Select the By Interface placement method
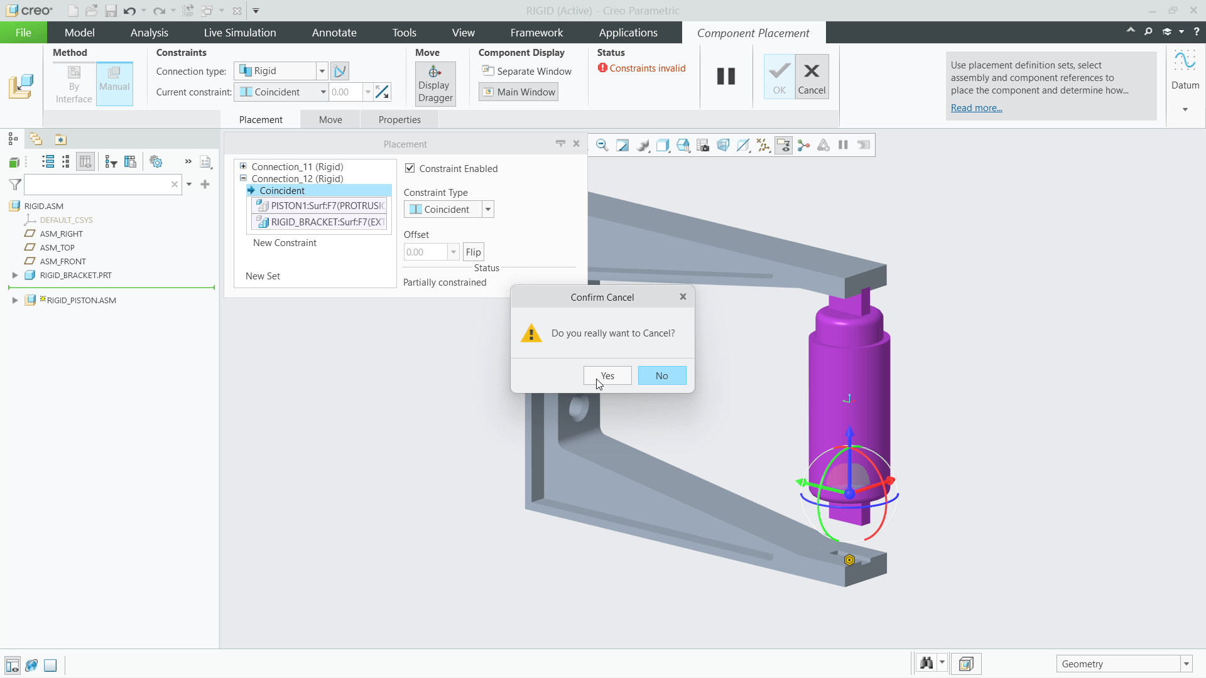The height and width of the screenshot is (678, 1206). 74,83
